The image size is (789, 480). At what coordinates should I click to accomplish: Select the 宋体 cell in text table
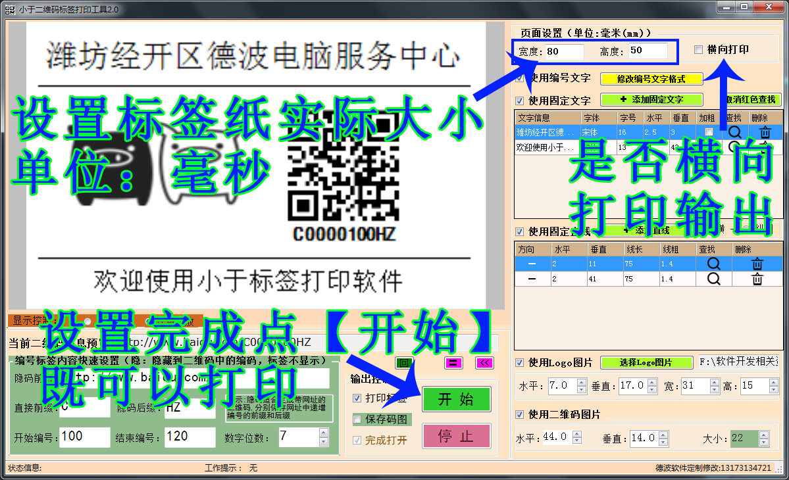(599, 132)
